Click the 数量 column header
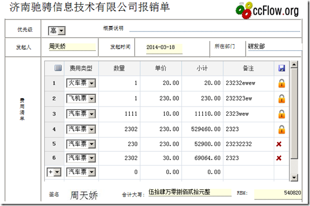The image size is (310, 206). tap(119, 68)
